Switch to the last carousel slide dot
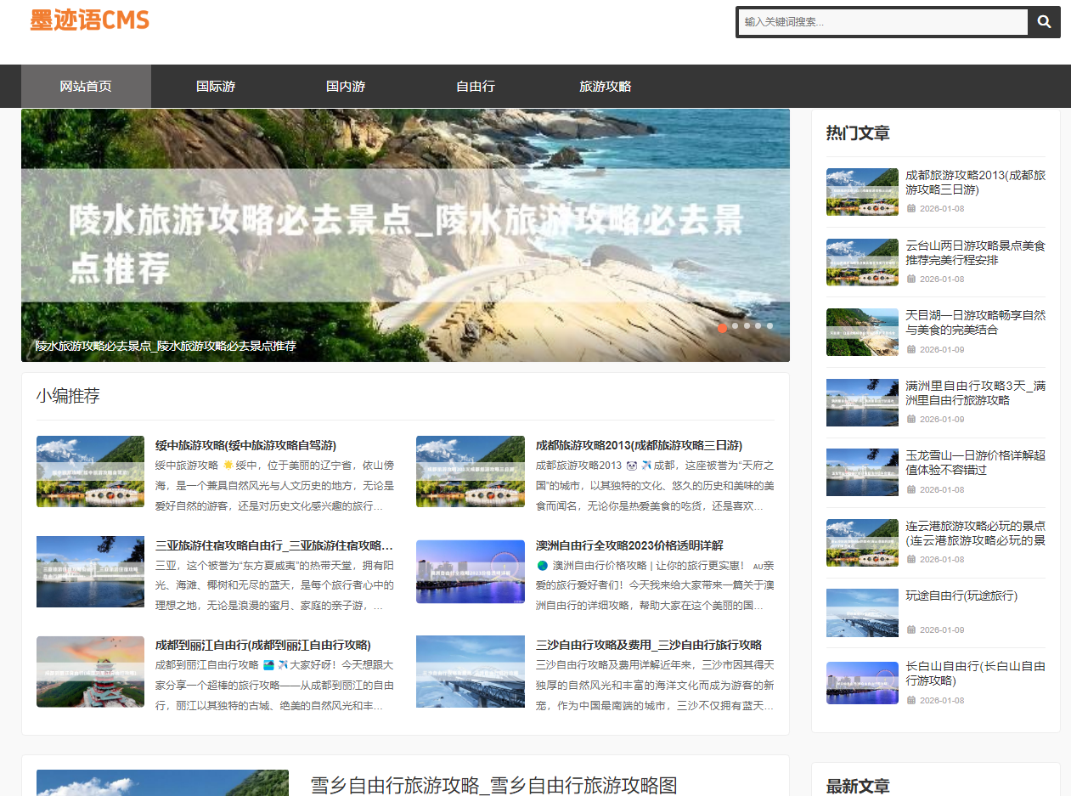Screen dimensions: 1071x796 [769, 326]
